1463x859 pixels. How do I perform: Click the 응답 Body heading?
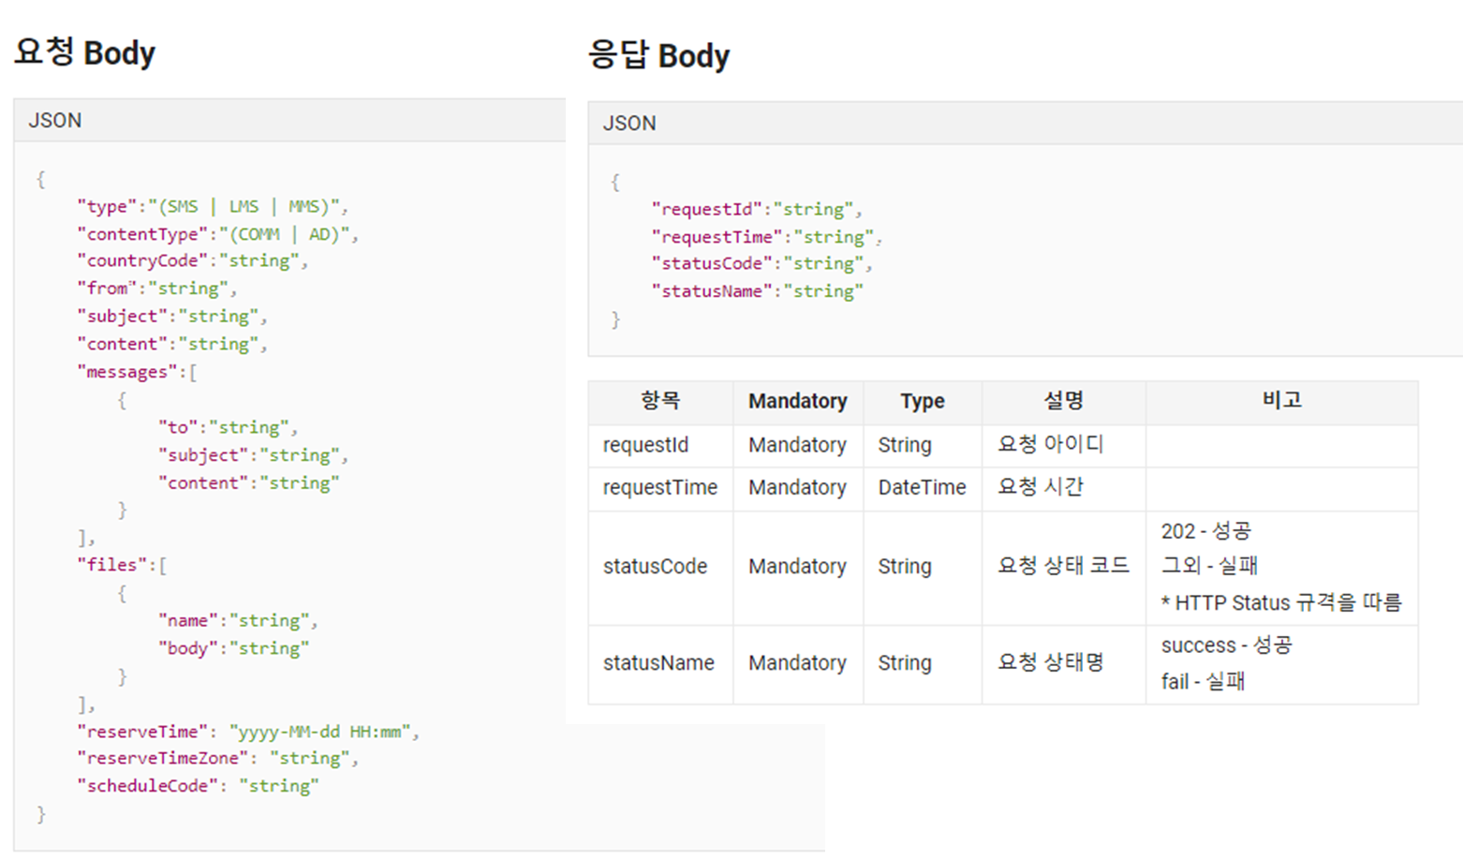coord(658,55)
